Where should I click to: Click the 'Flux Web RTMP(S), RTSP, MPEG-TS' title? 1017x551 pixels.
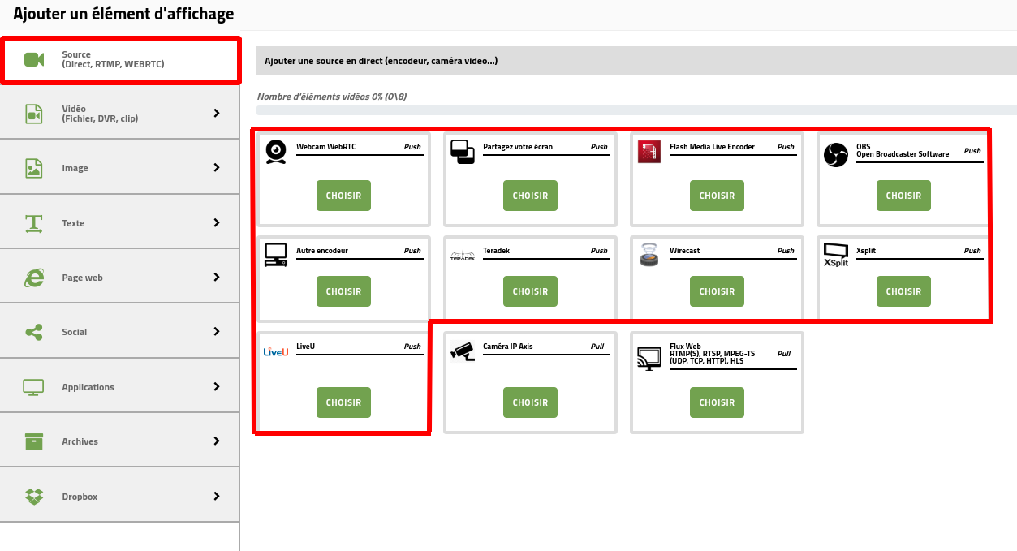712,353
